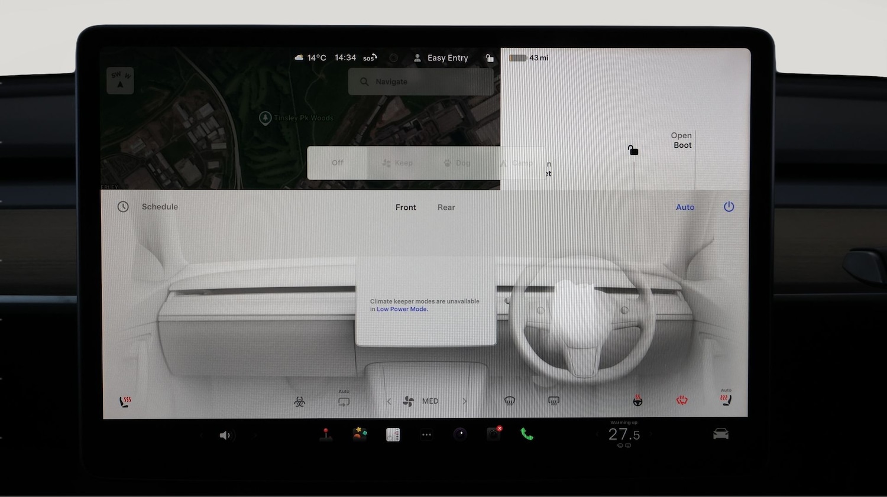This screenshot has width=887, height=497.
Task: Toggle the air recirculation icon
Action: pos(344,401)
